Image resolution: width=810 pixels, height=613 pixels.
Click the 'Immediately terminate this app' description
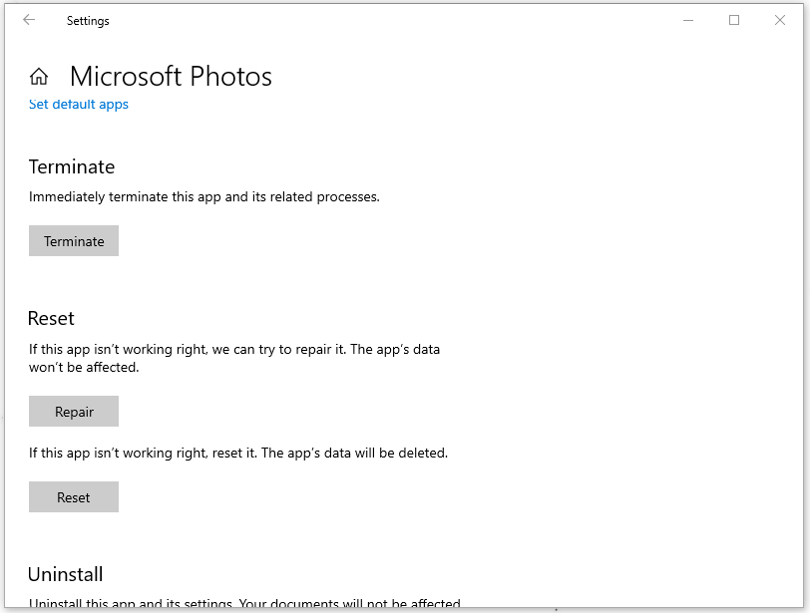pos(204,197)
